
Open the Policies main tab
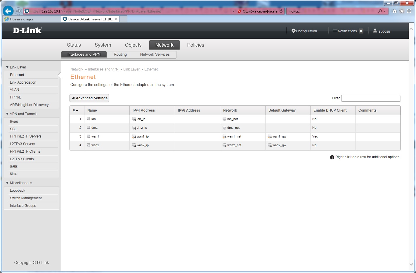[x=196, y=45]
